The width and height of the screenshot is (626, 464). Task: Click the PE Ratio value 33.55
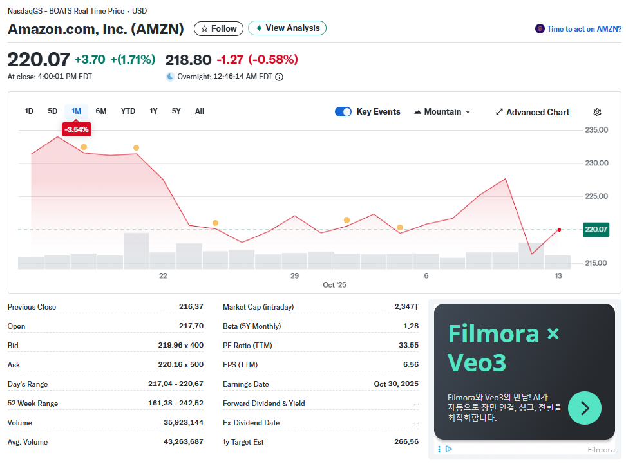[x=408, y=345]
